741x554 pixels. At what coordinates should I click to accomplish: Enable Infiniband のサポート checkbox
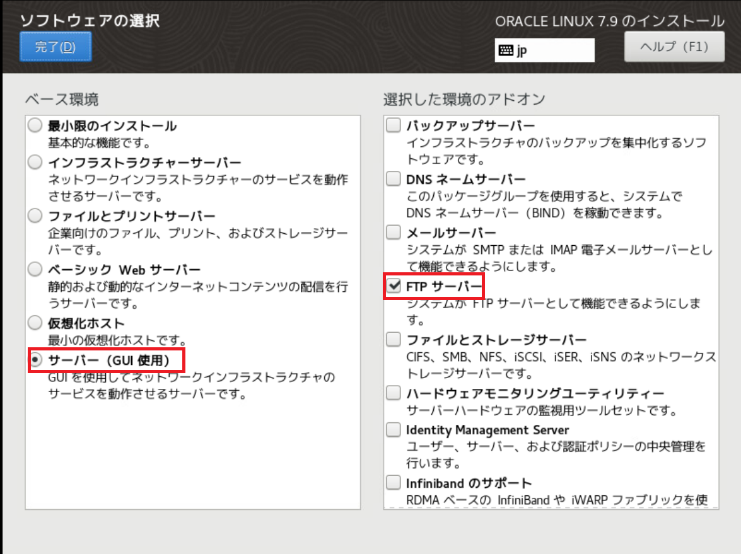[393, 483]
